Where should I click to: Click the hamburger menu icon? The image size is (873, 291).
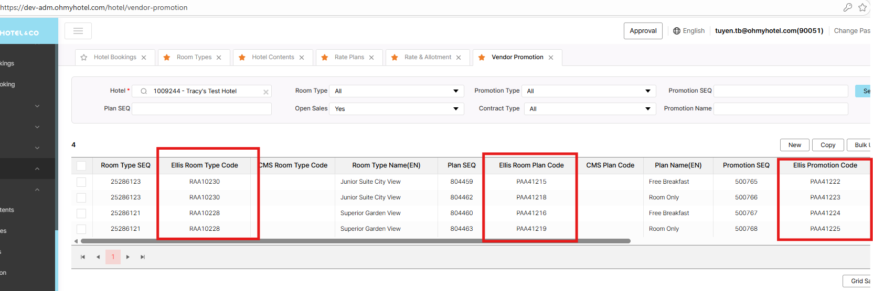point(78,31)
